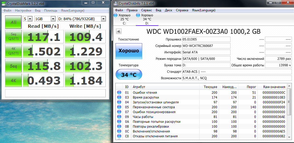Click the green All benchmark button
The width and height of the screenshot is (294, 143).
(x=13, y=22)
